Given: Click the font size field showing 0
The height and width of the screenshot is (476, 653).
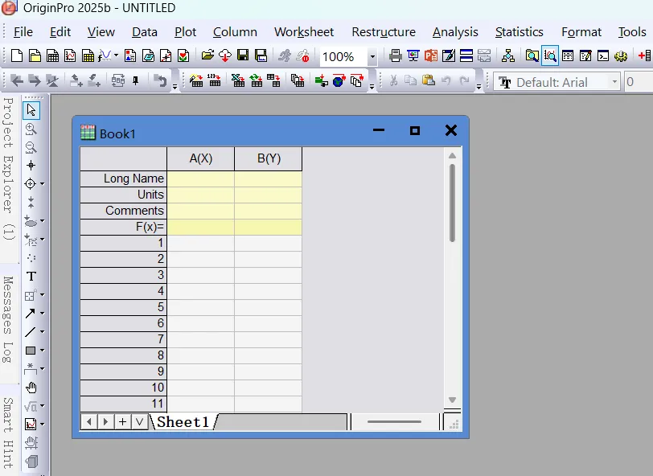Looking at the screenshot, I should tap(638, 82).
